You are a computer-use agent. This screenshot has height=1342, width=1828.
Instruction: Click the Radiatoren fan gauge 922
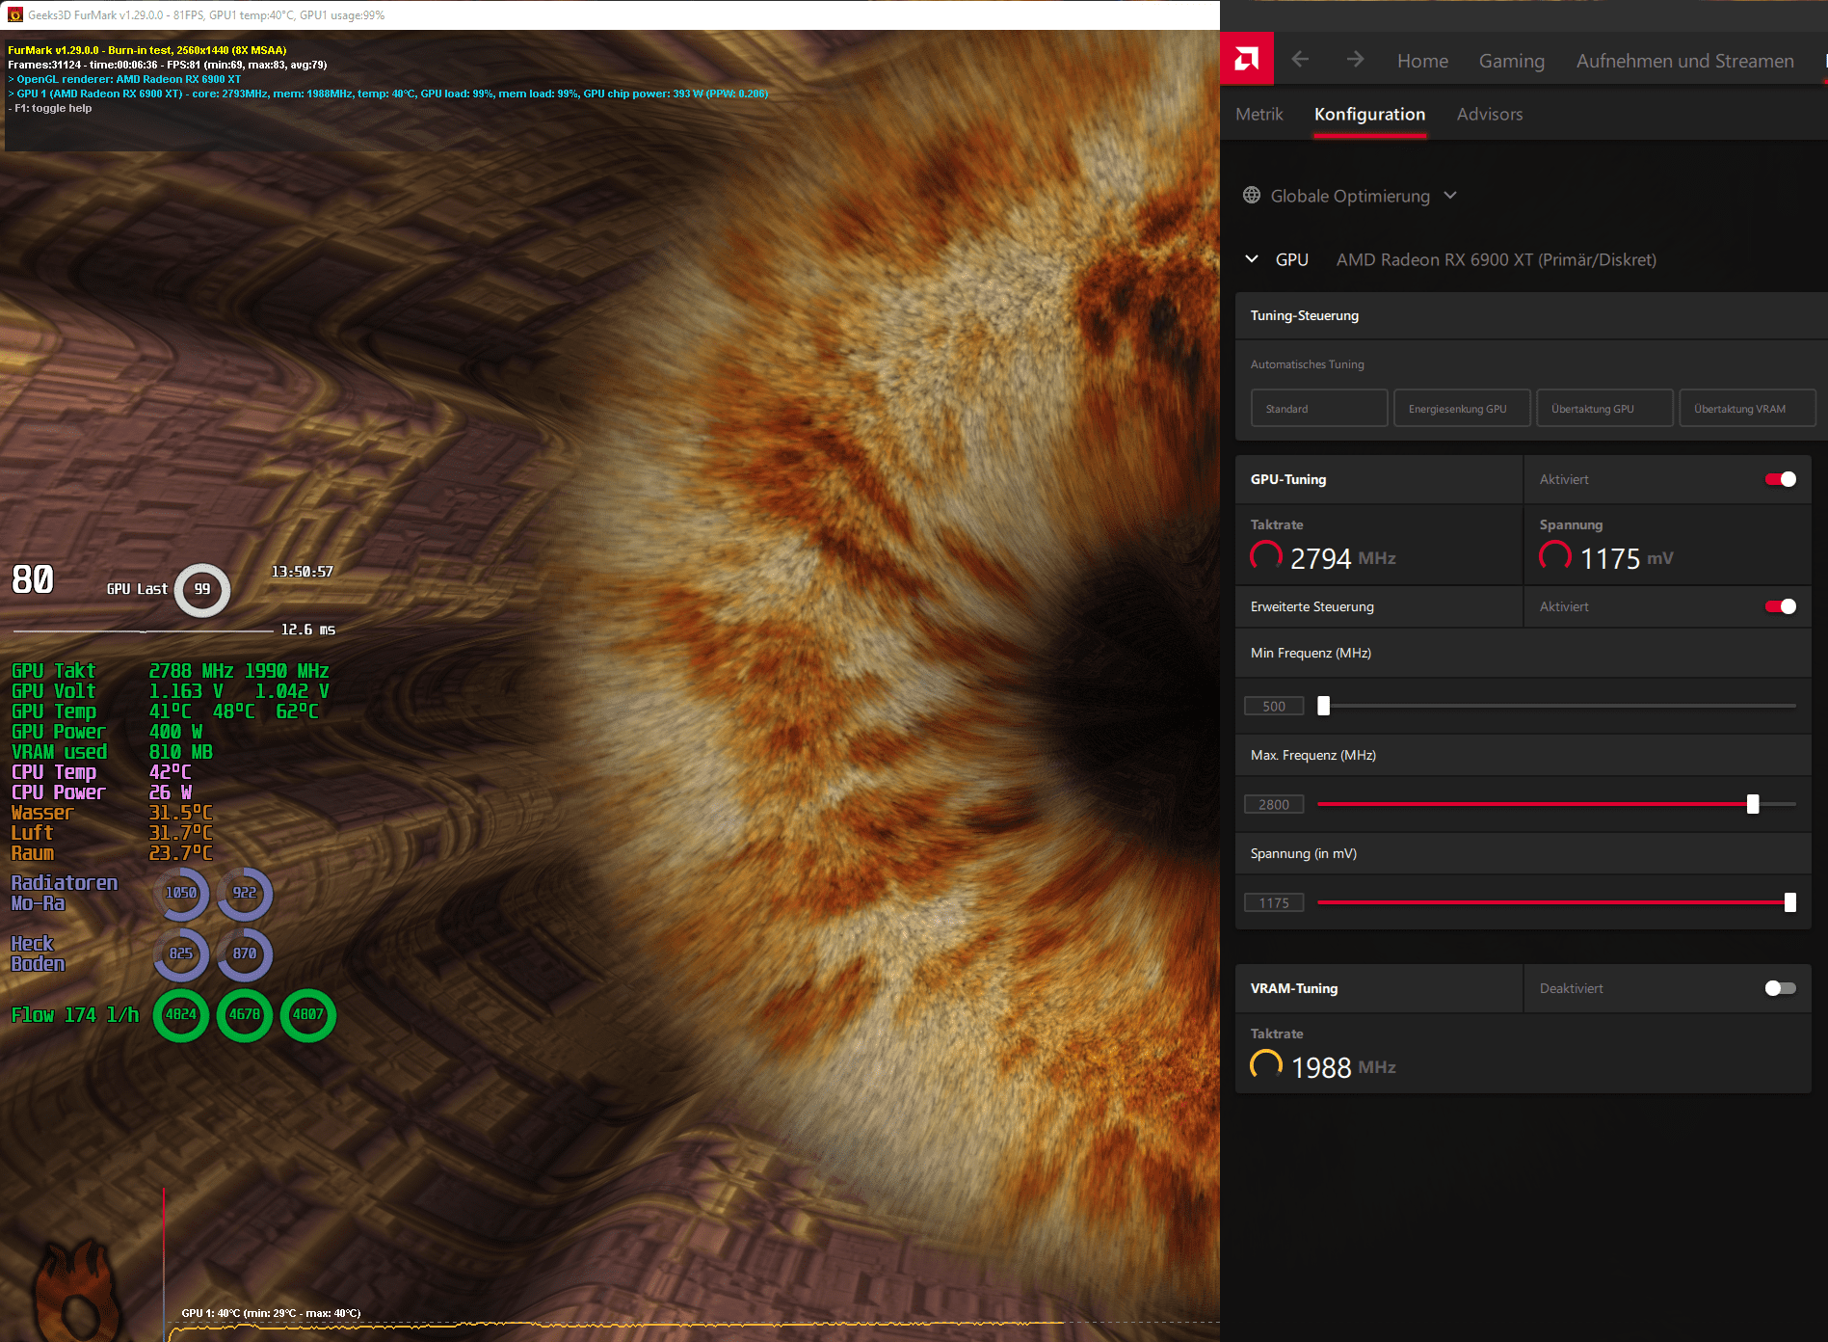pyautogui.click(x=245, y=893)
